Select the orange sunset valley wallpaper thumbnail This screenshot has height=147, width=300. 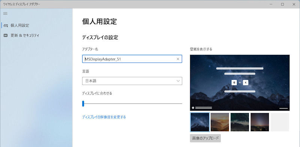click(220, 122)
